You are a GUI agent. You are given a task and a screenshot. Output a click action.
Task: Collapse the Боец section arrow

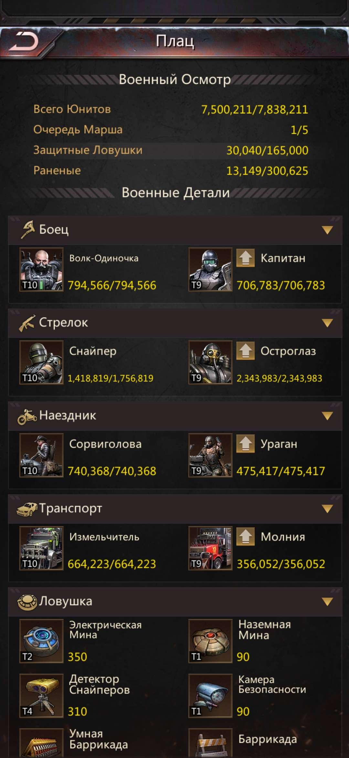coord(327,230)
